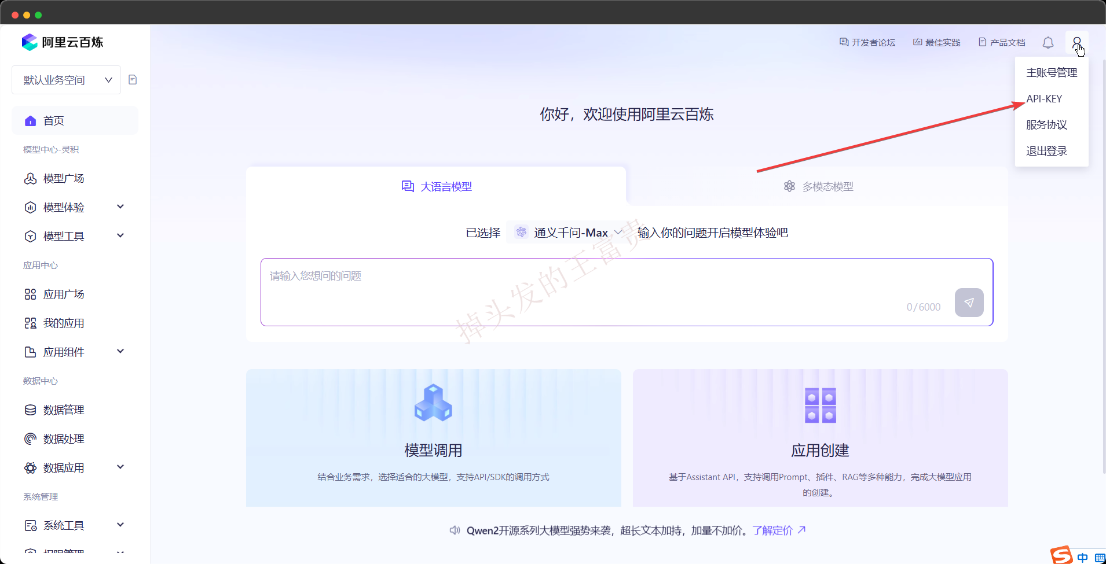The image size is (1106, 564).
Task: Click the user account avatar icon
Action: point(1076,43)
